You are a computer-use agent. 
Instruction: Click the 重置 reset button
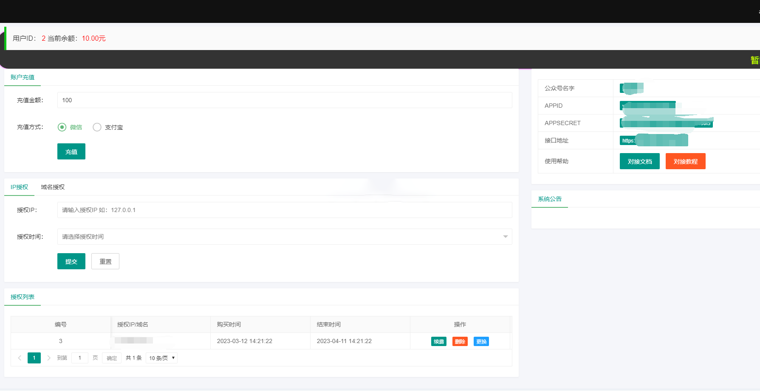(105, 261)
